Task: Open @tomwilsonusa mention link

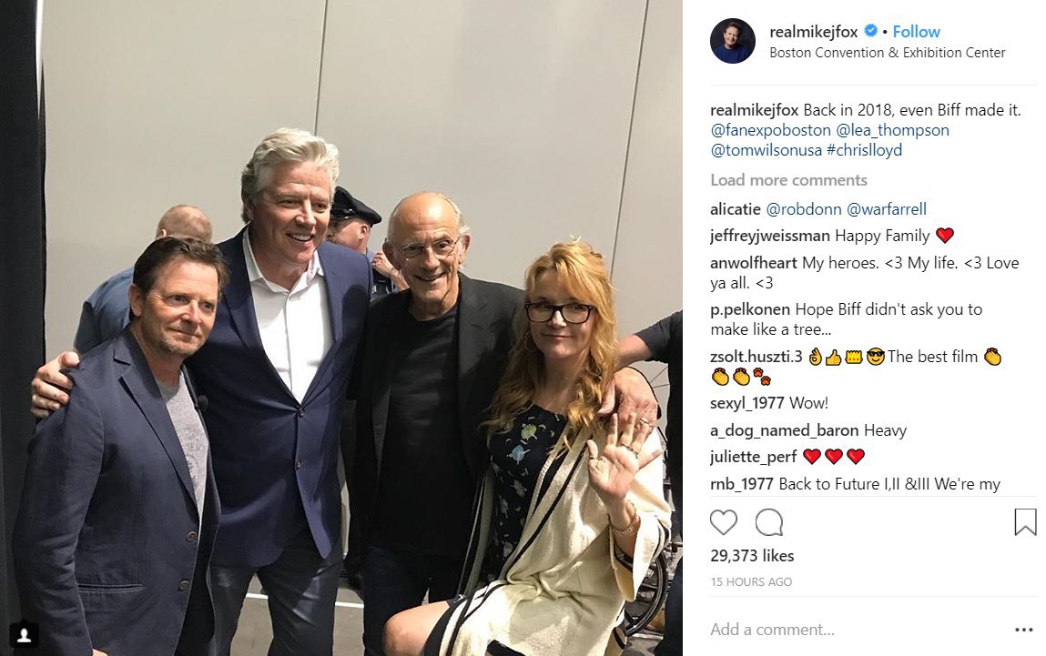Action: 766,150
